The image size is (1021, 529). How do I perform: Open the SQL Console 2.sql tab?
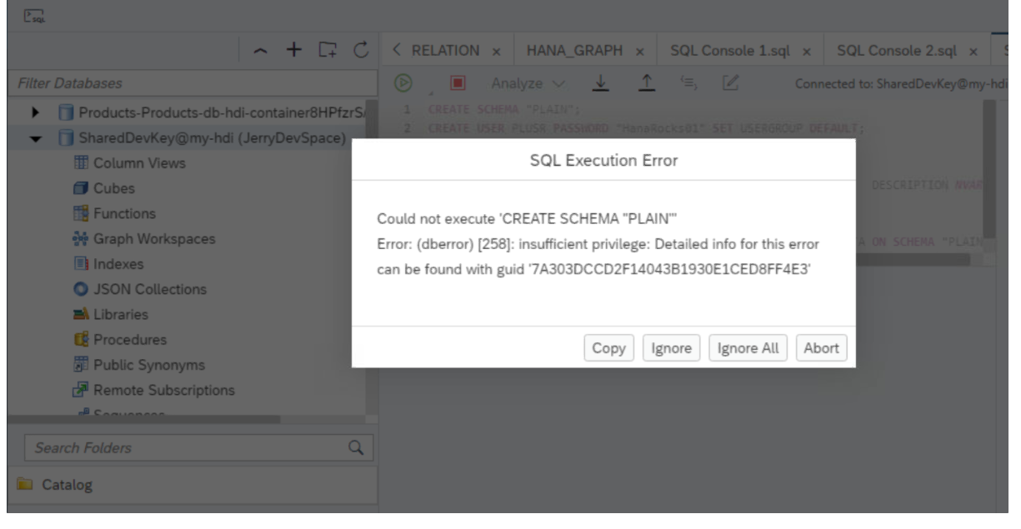(x=898, y=52)
